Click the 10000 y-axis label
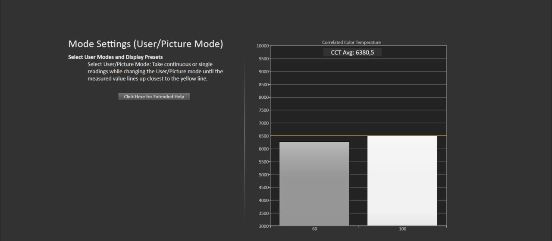Viewport: 552px width, 241px height. pyautogui.click(x=262, y=46)
